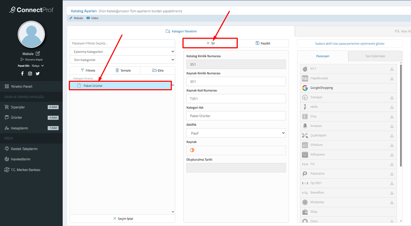Click the user avatar picture
This screenshot has width=411, height=226.
(31, 35)
